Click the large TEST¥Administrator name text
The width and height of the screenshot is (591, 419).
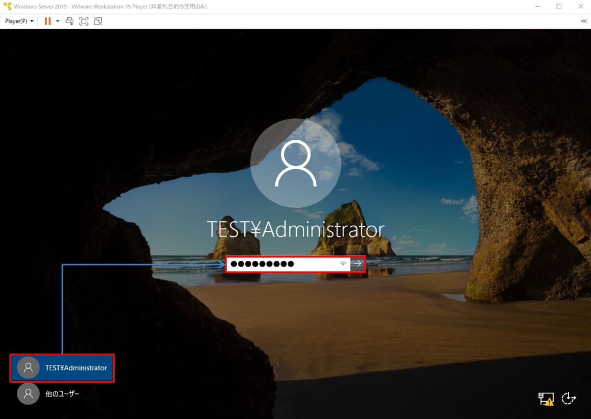pos(296,229)
